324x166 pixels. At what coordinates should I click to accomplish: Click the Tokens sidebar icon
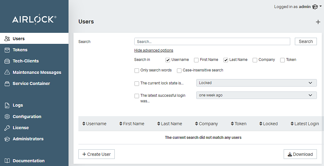pyautogui.click(x=7, y=50)
